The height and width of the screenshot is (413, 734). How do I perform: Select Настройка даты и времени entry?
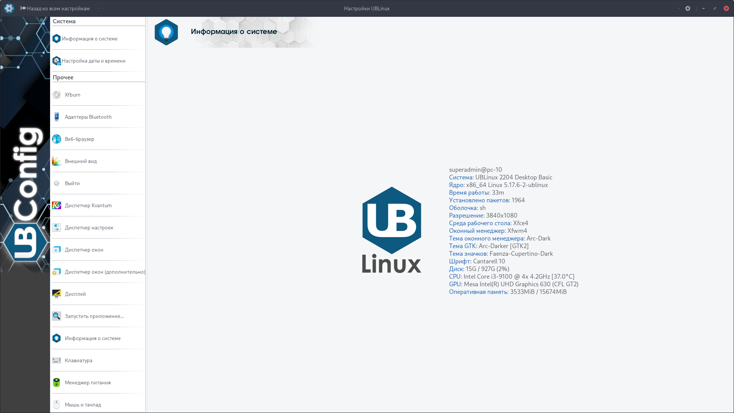[94, 61]
